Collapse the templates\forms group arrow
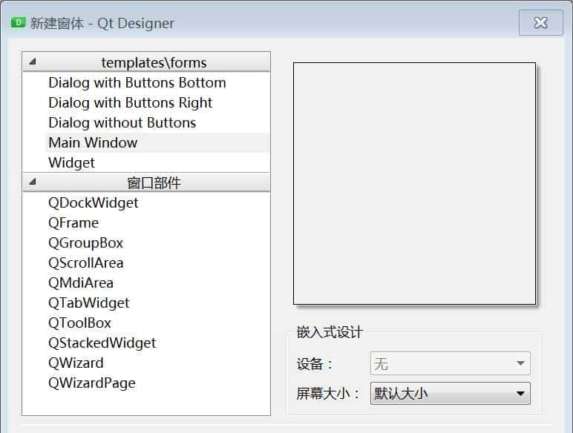Image resolution: width=573 pixels, height=433 pixels. coord(32,62)
